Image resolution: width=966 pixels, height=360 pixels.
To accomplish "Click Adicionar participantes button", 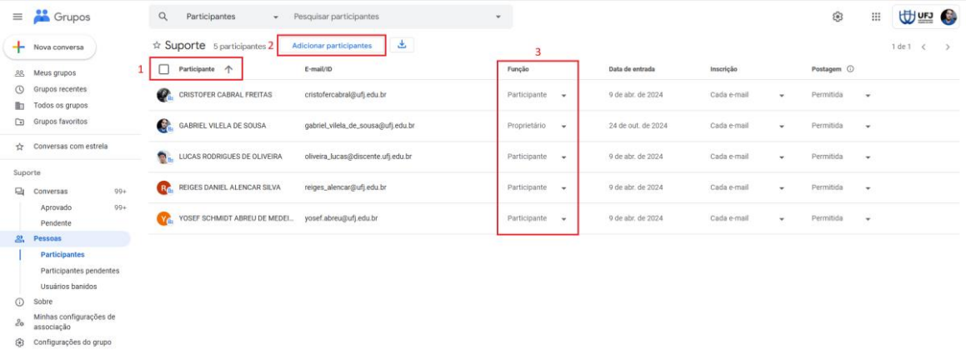I will [332, 46].
